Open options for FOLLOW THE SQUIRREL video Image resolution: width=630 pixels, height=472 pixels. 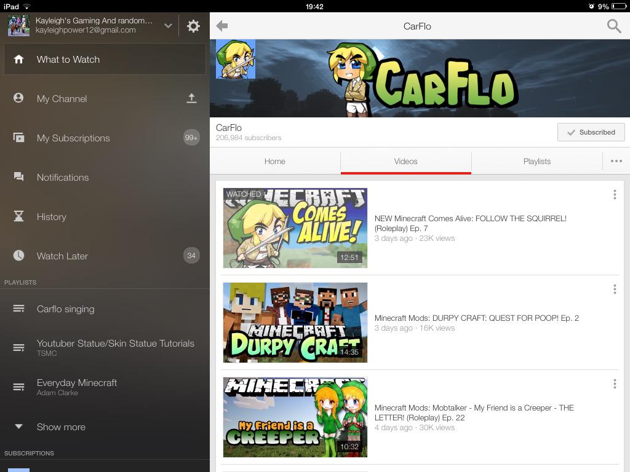(x=615, y=195)
